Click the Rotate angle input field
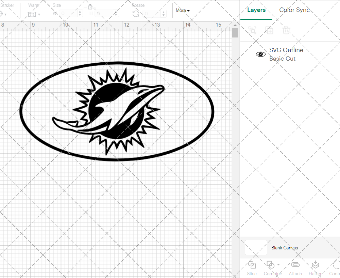Viewport: 340px width, 278px height. point(152,14)
